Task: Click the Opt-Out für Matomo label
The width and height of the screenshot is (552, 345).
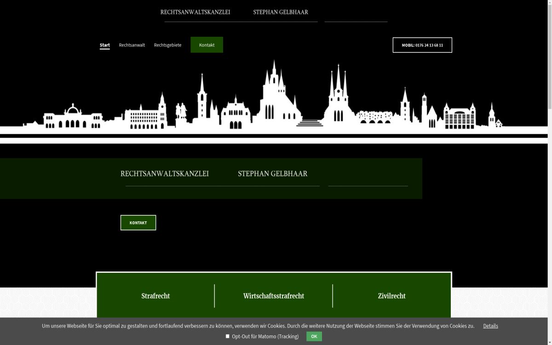Action: pyautogui.click(x=265, y=336)
